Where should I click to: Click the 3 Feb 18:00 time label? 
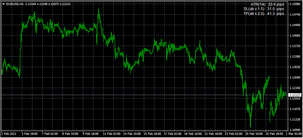click(x=30, y=134)
